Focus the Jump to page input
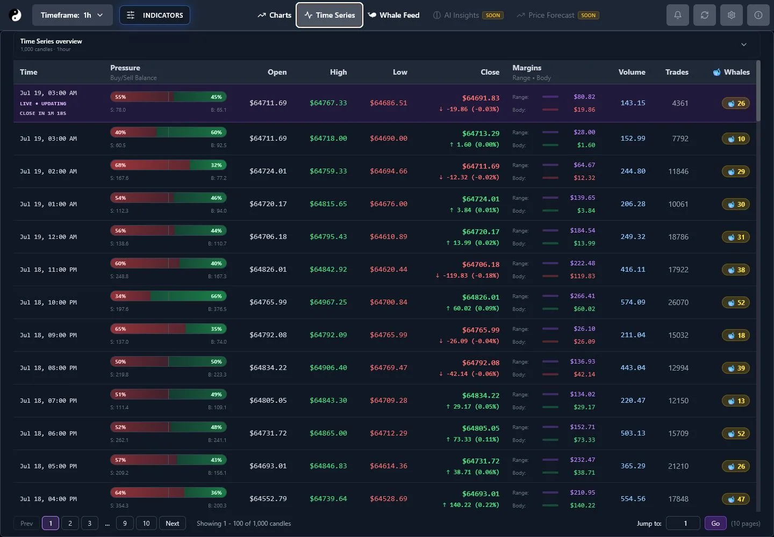Viewport: 774px width, 537px height. (683, 523)
